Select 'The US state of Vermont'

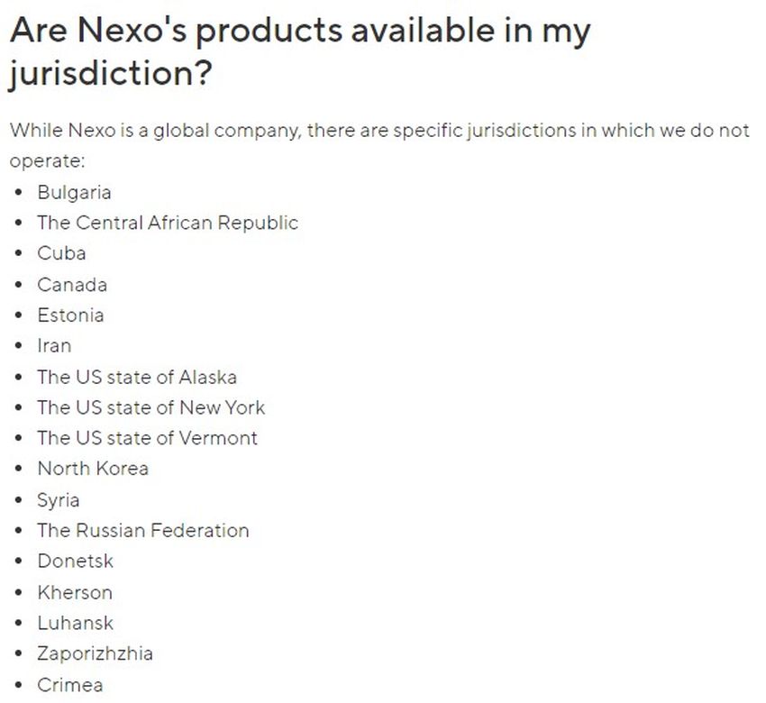pyautogui.click(x=147, y=438)
